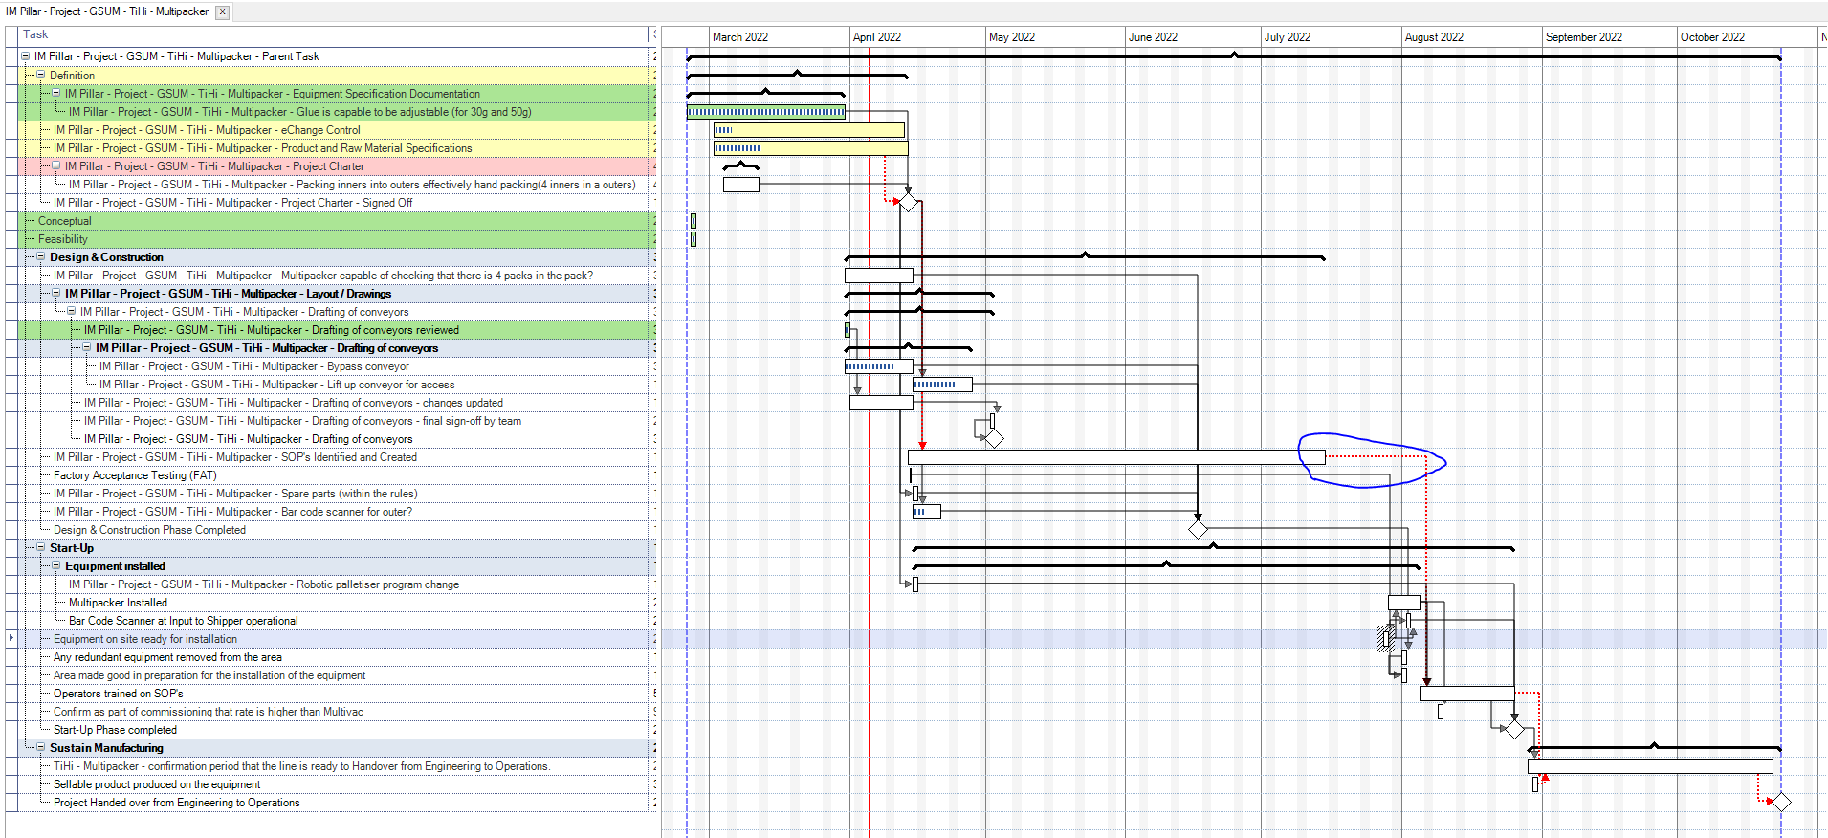Select the Multipacker Installed task row
Screen dimensions: 1828x838
[x=330, y=603]
